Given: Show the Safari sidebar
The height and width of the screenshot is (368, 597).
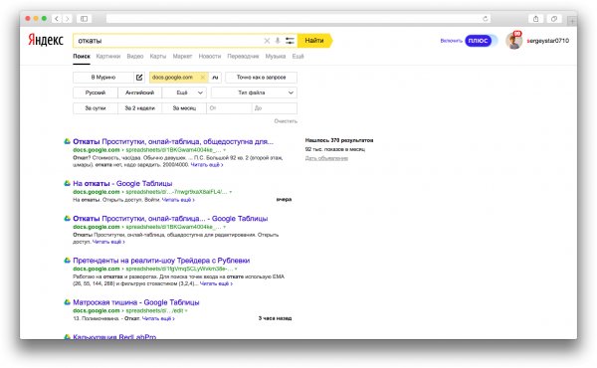Looking at the screenshot, I should (85, 18).
